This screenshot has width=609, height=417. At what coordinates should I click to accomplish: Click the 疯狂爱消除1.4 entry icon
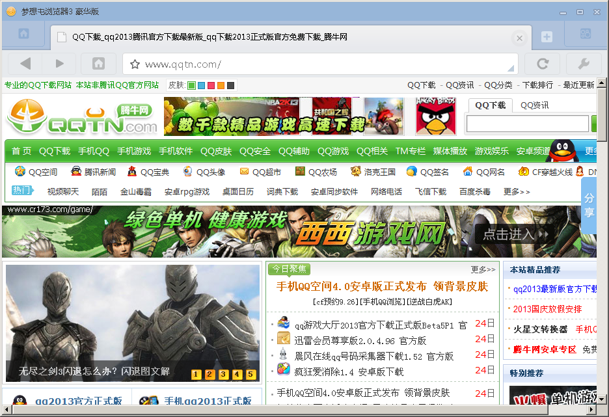(284, 370)
